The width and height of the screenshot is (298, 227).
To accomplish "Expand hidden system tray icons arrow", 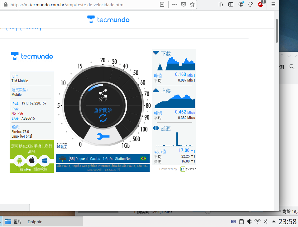I will [x=274, y=221].
